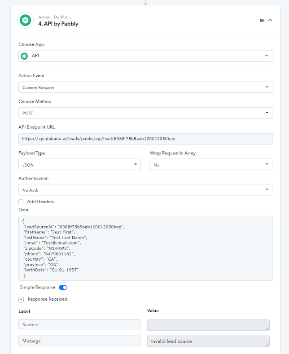Open the Authentication No Auth dropdown
This screenshot has width=289, height=354.
(x=145, y=190)
